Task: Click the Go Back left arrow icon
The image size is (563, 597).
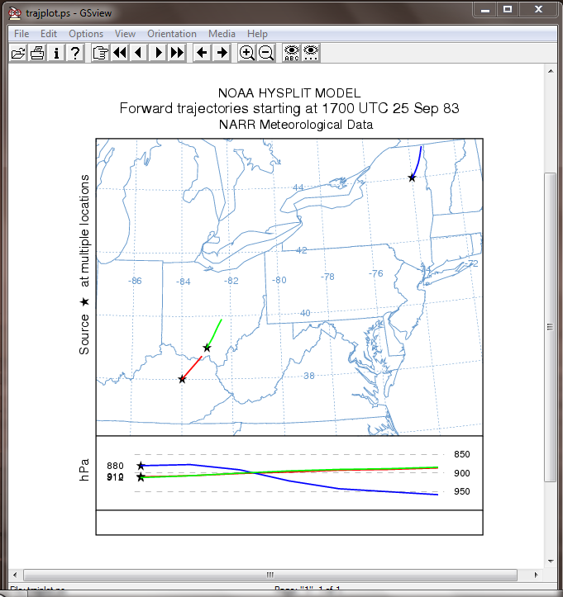Action: click(202, 53)
